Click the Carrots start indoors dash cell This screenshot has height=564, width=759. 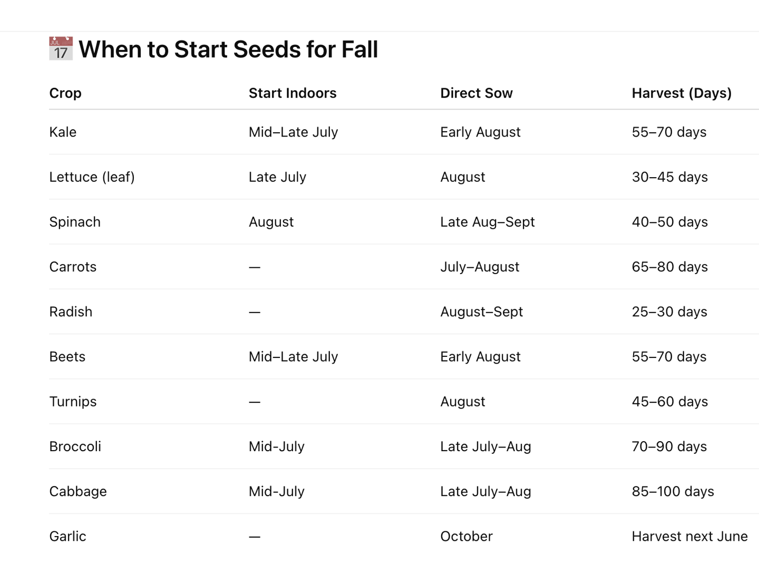coord(255,267)
